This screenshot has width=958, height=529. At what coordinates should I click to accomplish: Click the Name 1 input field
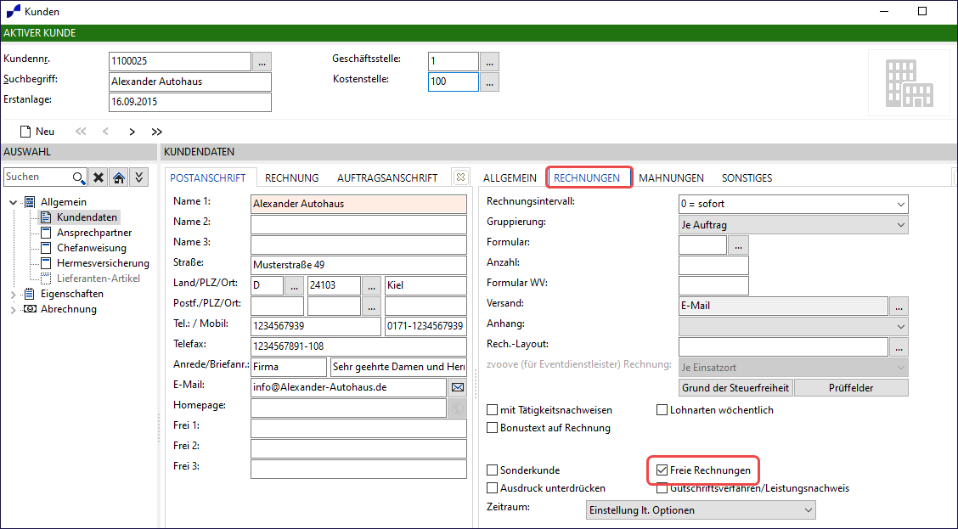358,204
